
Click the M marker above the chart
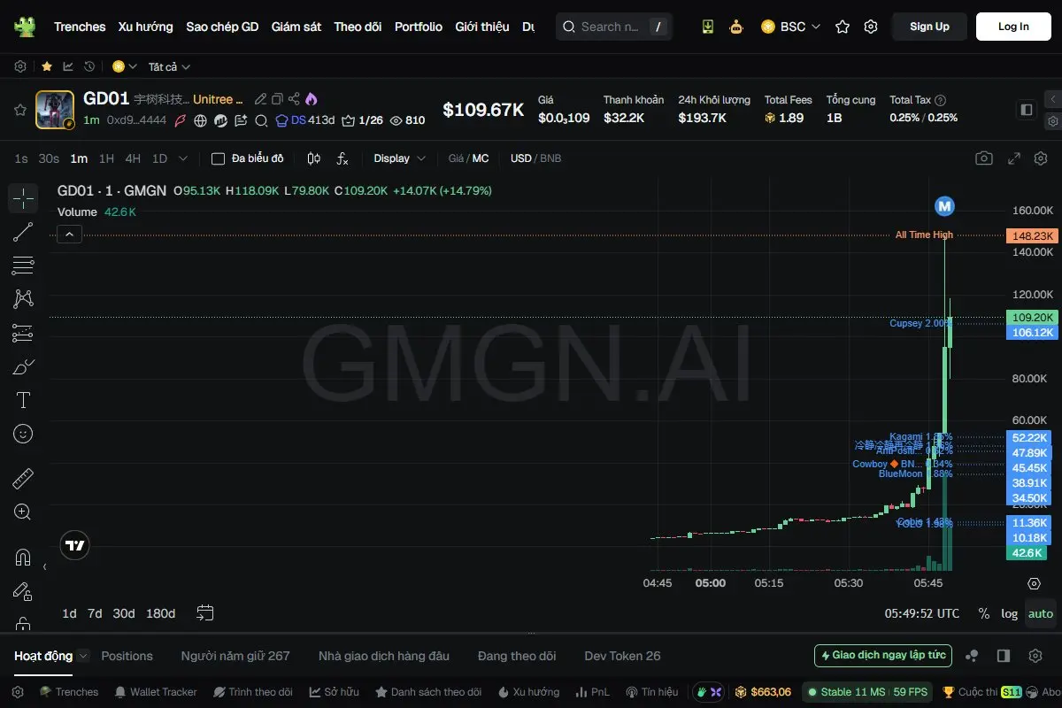coord(944,206)
